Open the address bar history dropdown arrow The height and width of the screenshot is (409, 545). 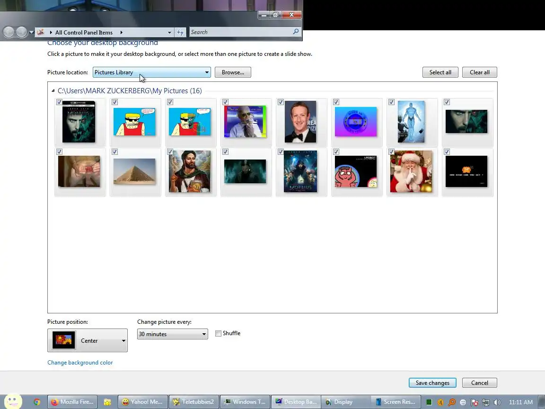[169, 32]
